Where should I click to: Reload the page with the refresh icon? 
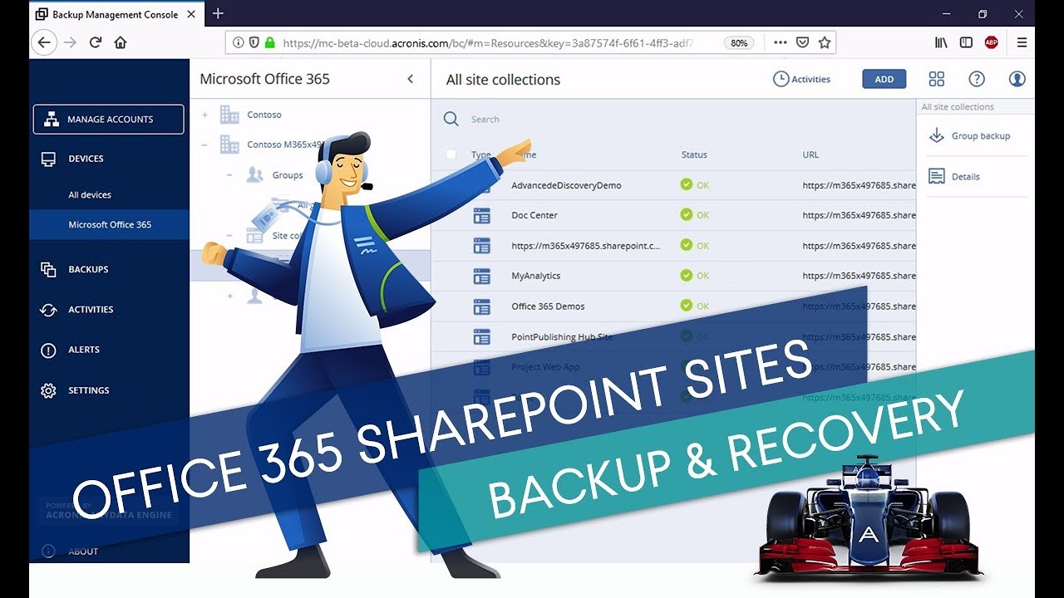pos(96,42)
